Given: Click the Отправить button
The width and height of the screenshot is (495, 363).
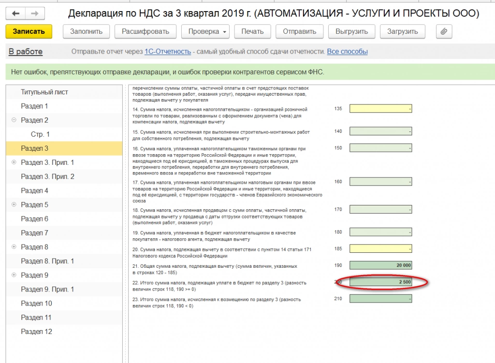Looking at the screenshot, I should pyautogui.click(x=300, y=31).
